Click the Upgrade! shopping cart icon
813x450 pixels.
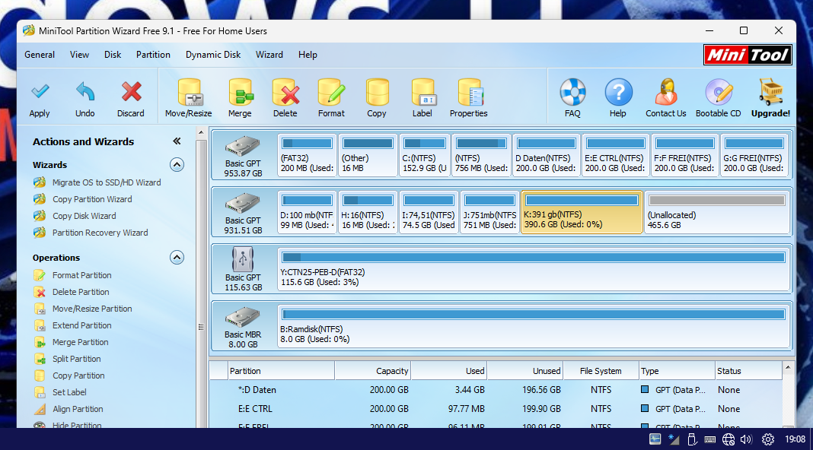coord(771,92)
